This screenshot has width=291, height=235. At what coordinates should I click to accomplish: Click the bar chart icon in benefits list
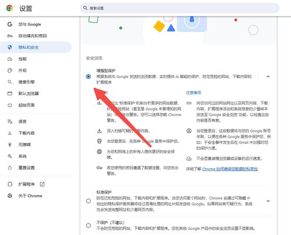pyautogui.click(x=99, y=103)
